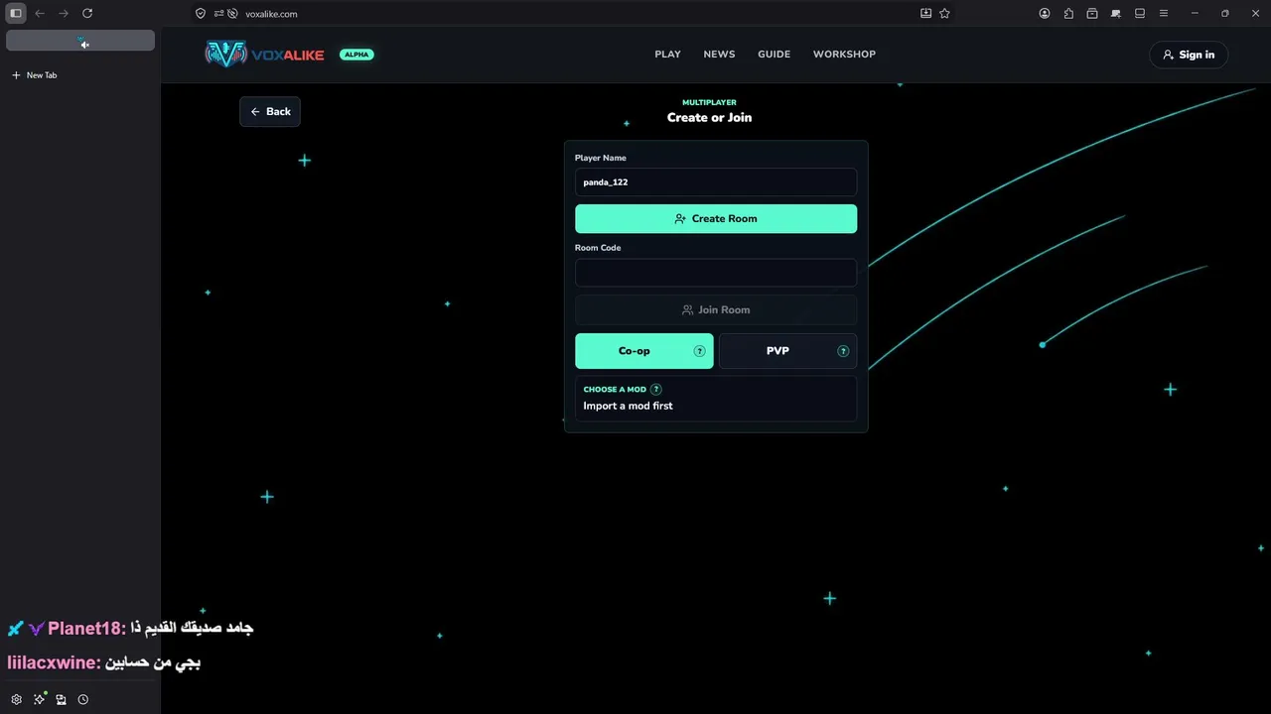
Task: Open the PLAY menu item
Action: click(667, 55)
